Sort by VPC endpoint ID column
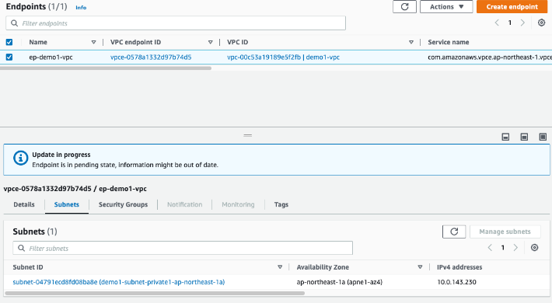This screenshot has height=303, width=552. point(210,42)
